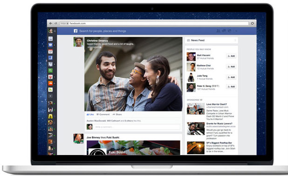Click the rooftop bar ad thumbnail
The image size is (288, 176).
click(196, 148)
